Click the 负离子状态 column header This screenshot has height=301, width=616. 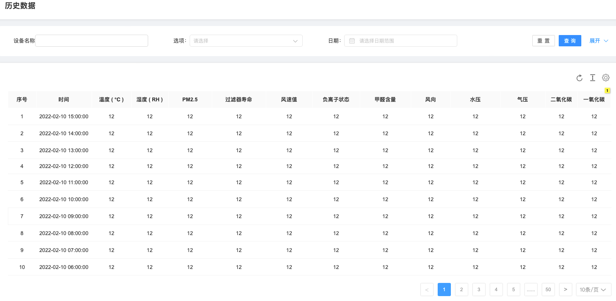pyautogui.click(x=336, y=99)
